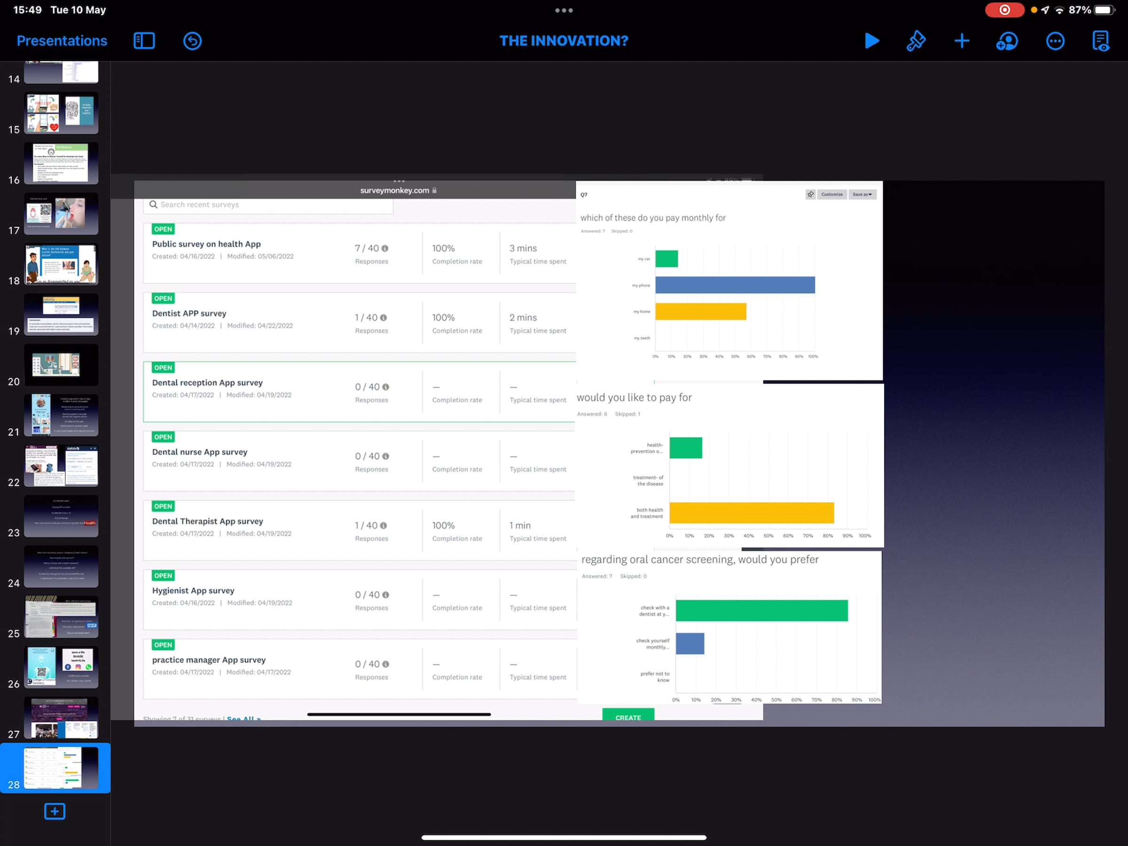Screen dimensions: 1128x846
Task: Select slide 24 thumbnail
Action: coord(61,566)
